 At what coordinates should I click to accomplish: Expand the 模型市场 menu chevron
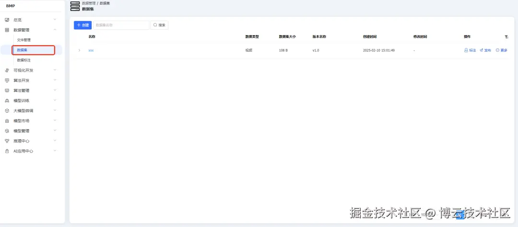pos(55,120)
